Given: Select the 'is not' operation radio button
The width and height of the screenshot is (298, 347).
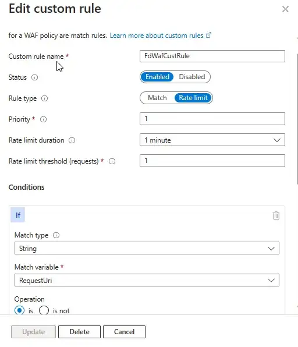Looking at the screenshot, I should tap(44, 310).
